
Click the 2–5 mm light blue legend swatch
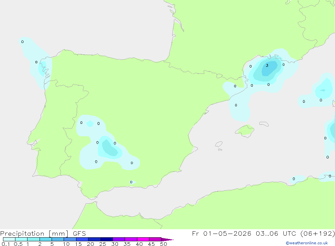46,239
